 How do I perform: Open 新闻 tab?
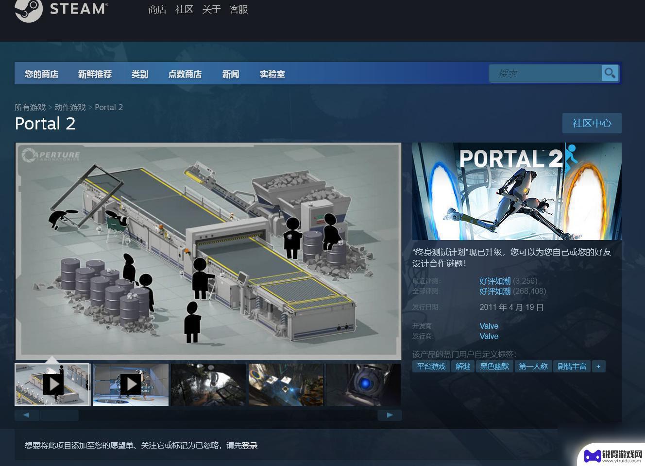tap(231, 74)
